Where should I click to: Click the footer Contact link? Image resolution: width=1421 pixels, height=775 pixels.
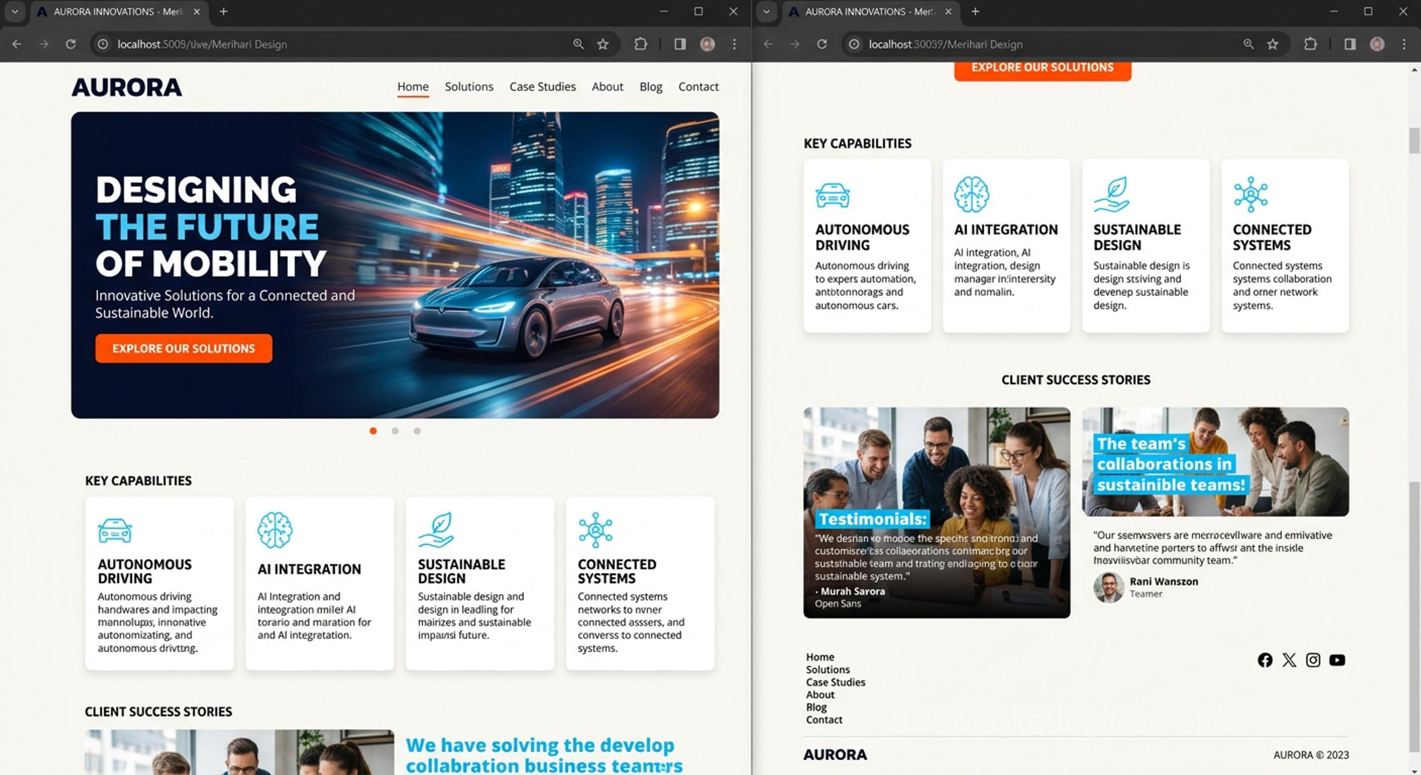click(x=823, y=720)
